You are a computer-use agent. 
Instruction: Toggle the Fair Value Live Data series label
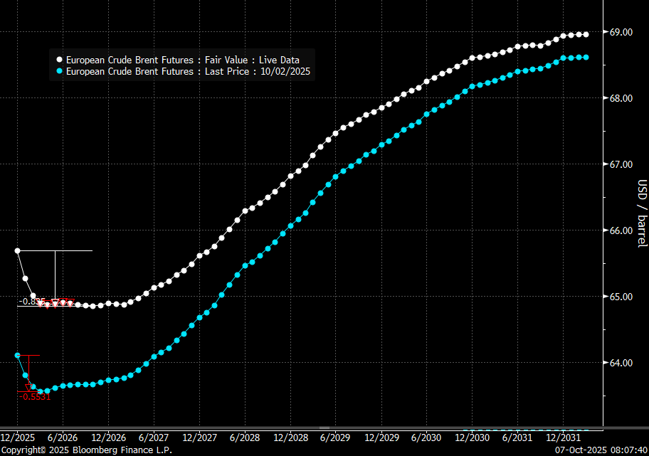coord(182,60)
